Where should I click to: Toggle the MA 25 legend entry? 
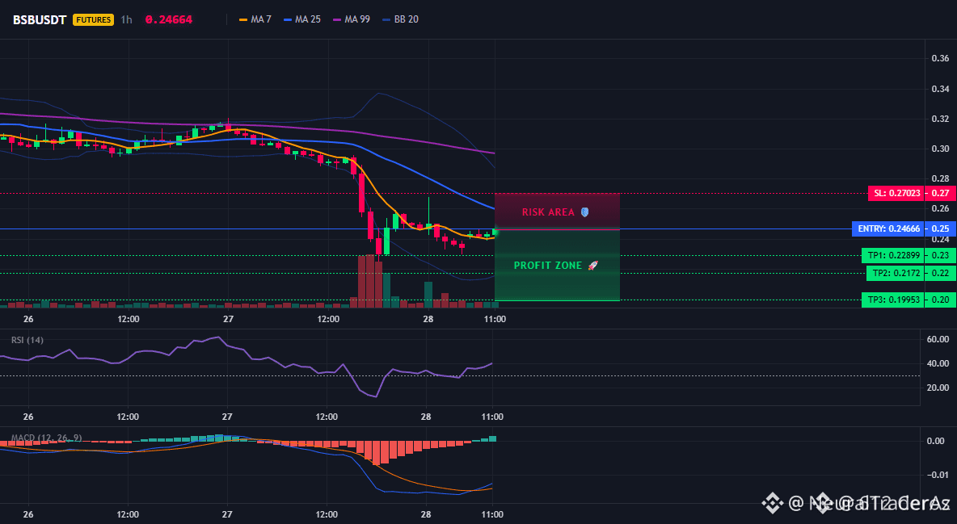click(x=302, y=19)
